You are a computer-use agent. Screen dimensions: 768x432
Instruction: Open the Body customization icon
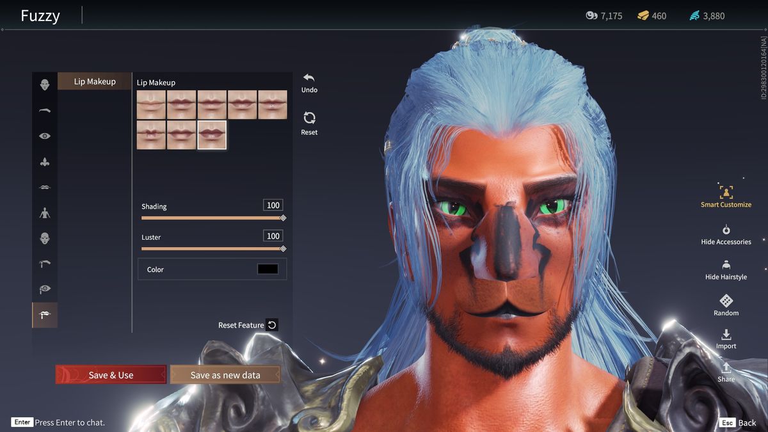pos(44,212)
